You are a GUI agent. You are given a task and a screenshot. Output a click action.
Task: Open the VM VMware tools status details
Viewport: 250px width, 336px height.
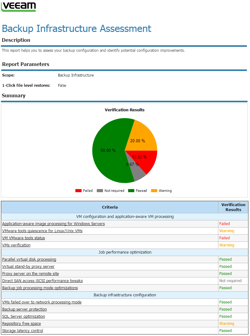click(23, 238)
